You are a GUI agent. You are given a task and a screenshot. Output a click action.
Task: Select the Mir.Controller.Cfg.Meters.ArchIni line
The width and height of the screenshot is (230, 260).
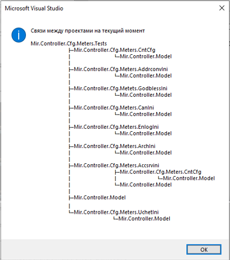click(114, 146)
